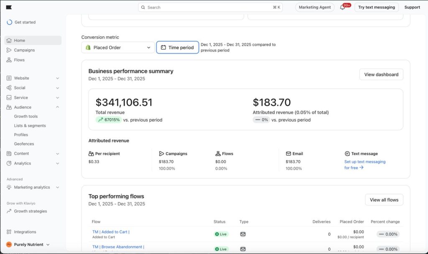The width and height of the screenshot is (428, 254).
Task: Click the Integrations icon in sidebar
Action: click(x=9, y=232)
